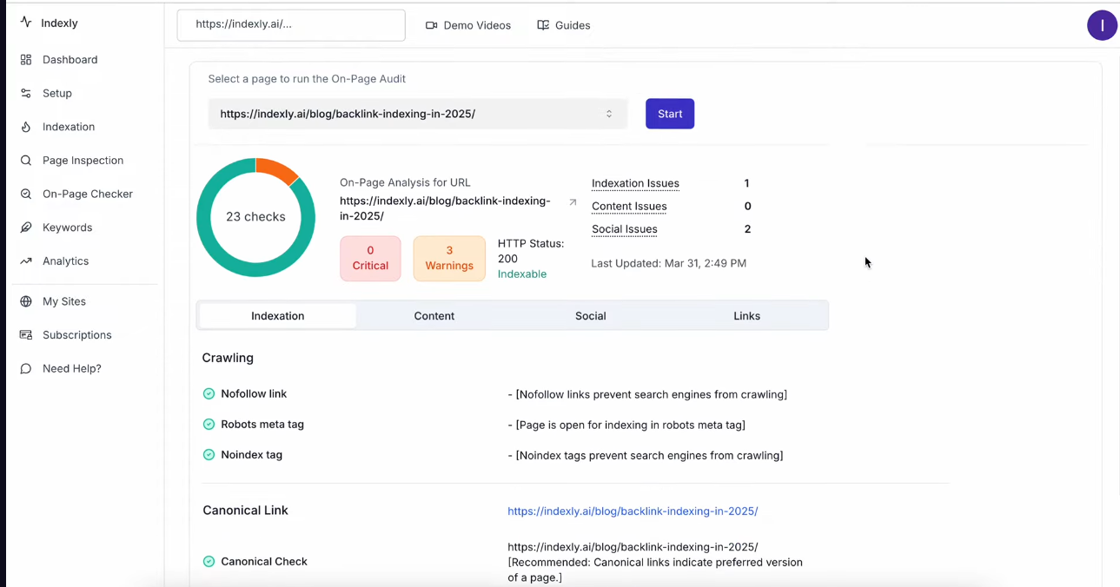View the Analytics section
This screenshot has height=587, width=1120.
tap(65, 261)
